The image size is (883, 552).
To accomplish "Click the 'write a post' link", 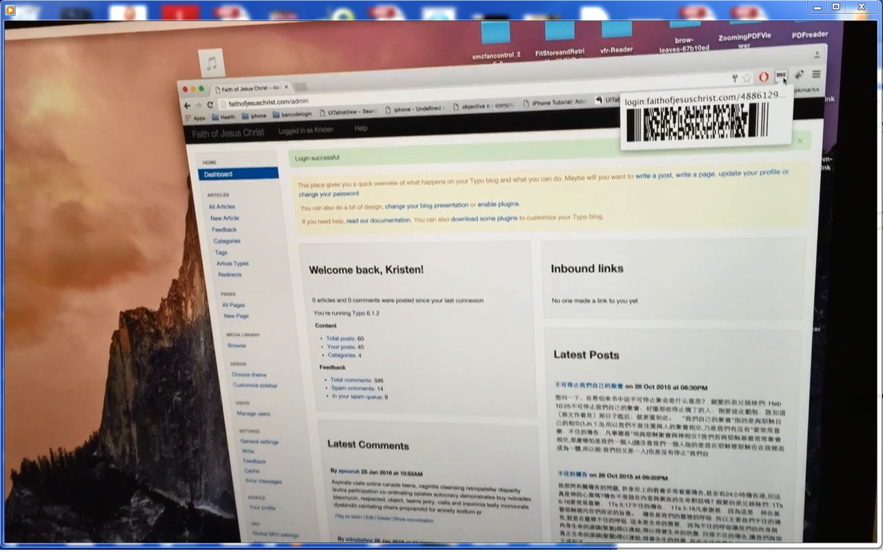I will 653,176.
